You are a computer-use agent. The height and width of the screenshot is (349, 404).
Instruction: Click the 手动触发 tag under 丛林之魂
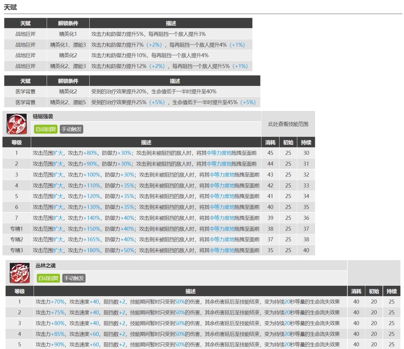(x=74, y=278)
